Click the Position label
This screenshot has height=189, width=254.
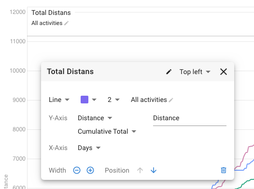117,170
